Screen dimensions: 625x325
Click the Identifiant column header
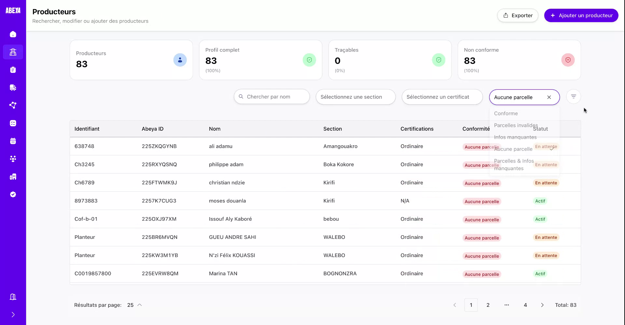tap(87, 129)
